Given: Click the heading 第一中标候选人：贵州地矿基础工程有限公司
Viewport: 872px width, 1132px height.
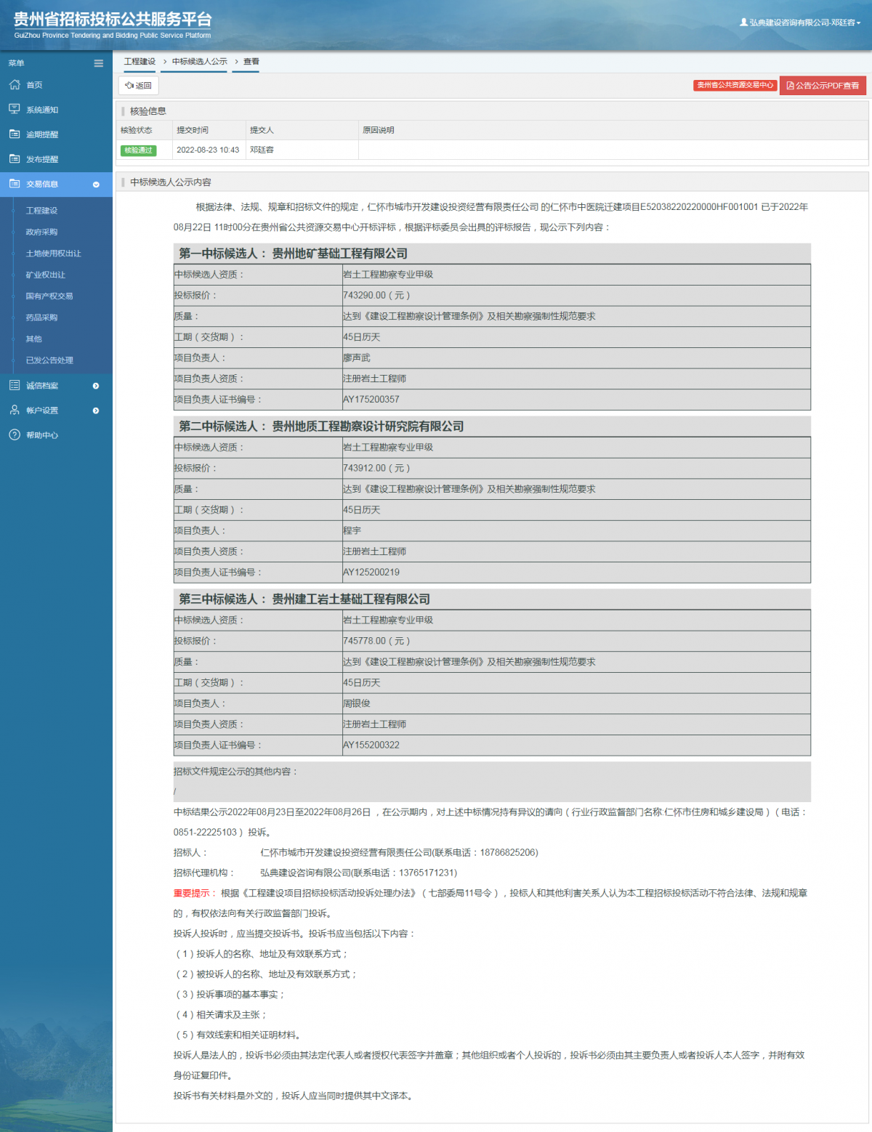Looking at the screenshot, I should [x=293, y=254].
